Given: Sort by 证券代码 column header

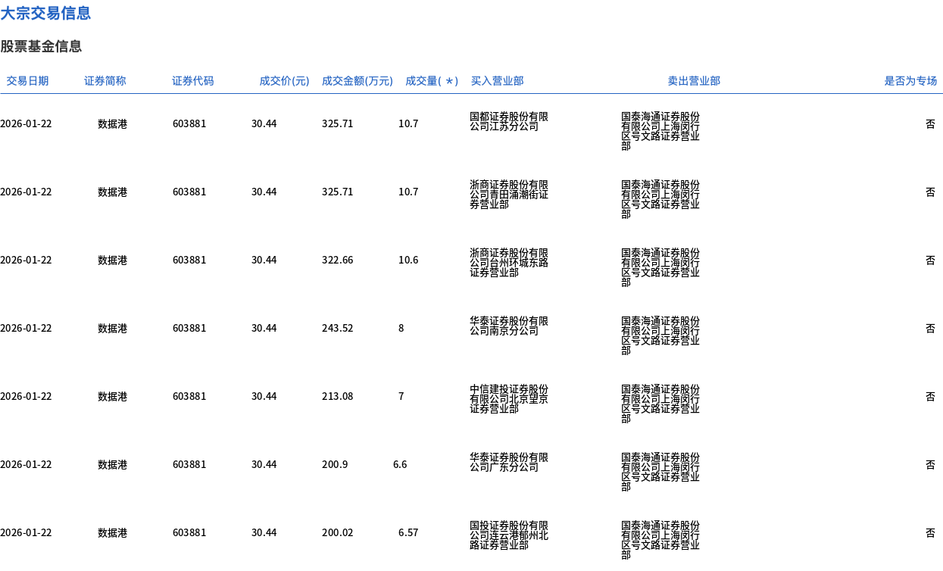Looking at the screenshot, I should tap(193, 81).
